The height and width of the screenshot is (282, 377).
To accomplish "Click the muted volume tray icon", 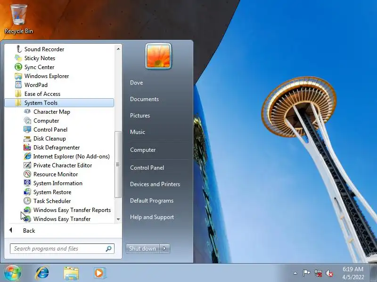I will (329, 273).
